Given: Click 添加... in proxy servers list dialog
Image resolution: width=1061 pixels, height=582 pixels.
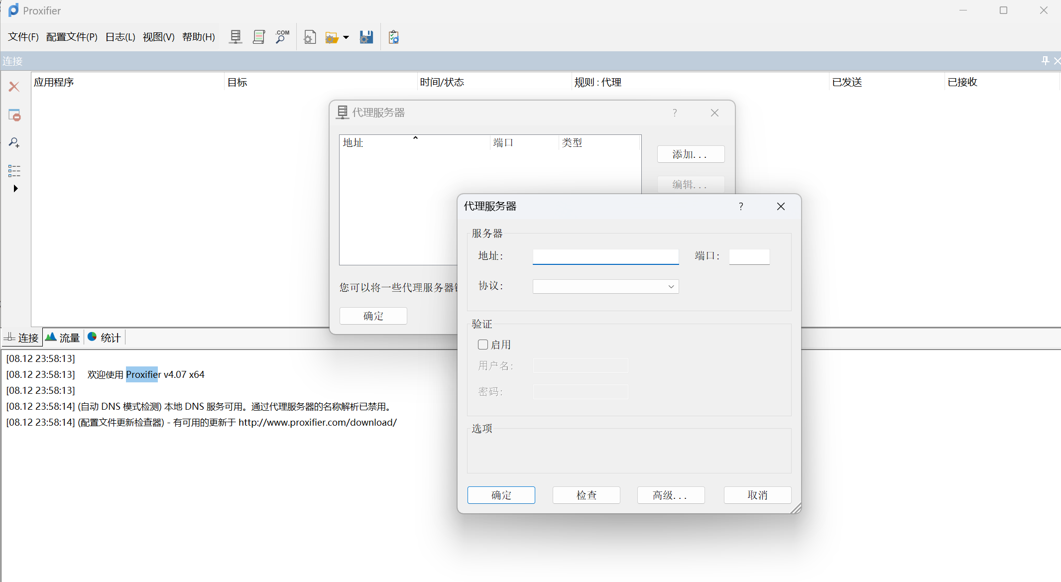Looking at the screenshot, I should (x=691, y=154).
